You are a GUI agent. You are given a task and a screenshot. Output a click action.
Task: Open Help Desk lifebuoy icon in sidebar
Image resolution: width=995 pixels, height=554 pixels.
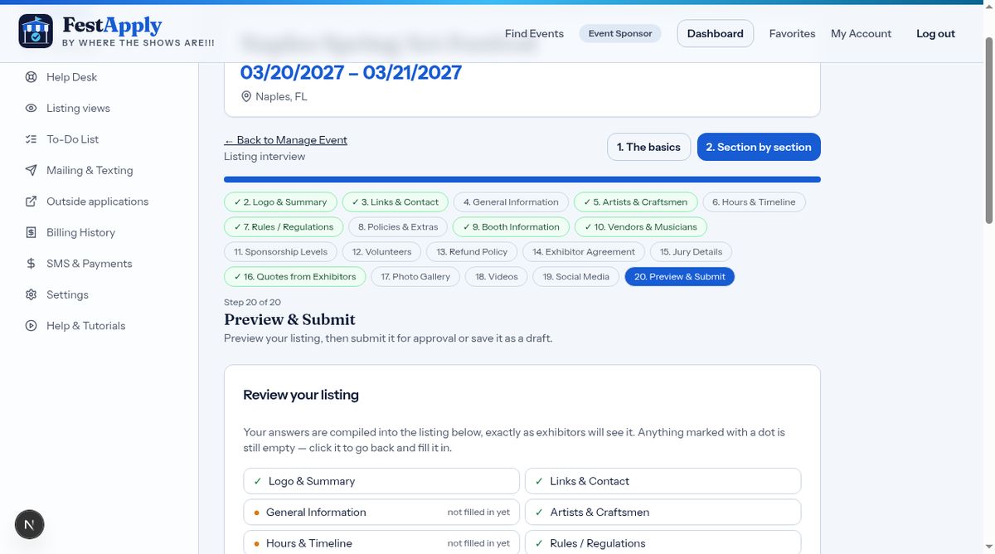pos(32,77)
